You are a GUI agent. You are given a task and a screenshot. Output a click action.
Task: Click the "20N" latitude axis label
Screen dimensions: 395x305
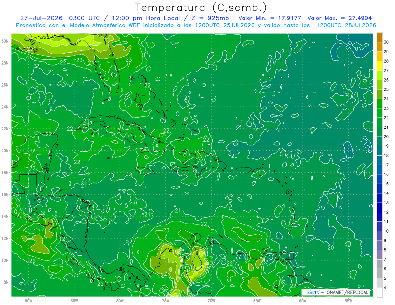coord(5,151)
